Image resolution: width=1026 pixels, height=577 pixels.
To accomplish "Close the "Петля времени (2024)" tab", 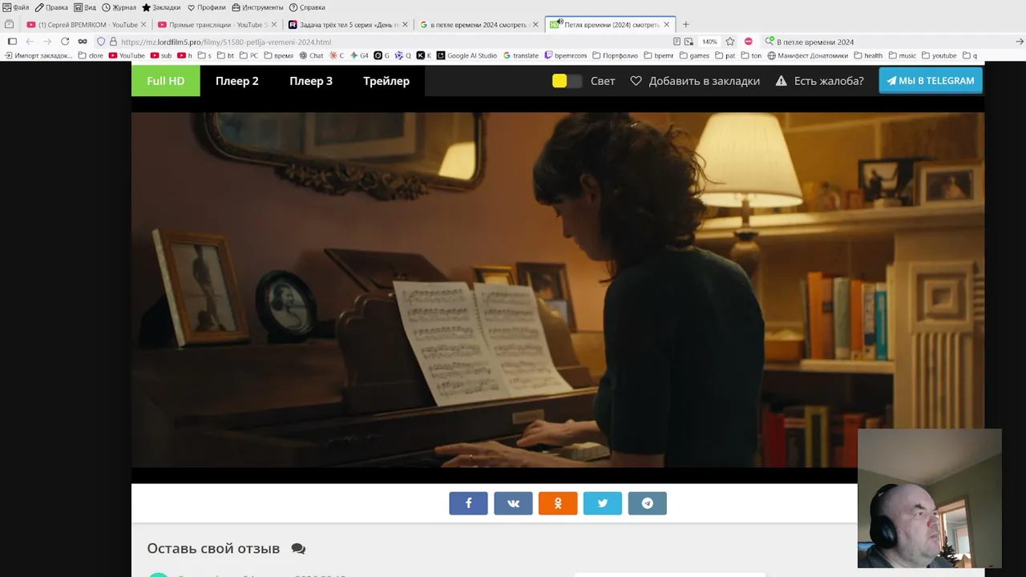I will pos(666,25).
